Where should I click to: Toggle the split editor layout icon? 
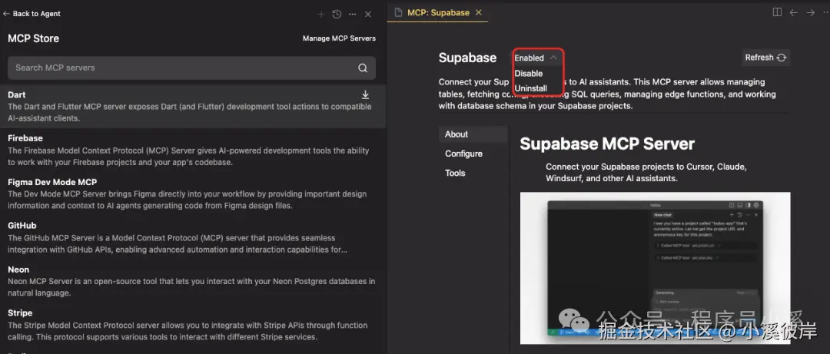tap(777, 12)
